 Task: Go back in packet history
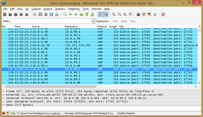pos(70,14)
